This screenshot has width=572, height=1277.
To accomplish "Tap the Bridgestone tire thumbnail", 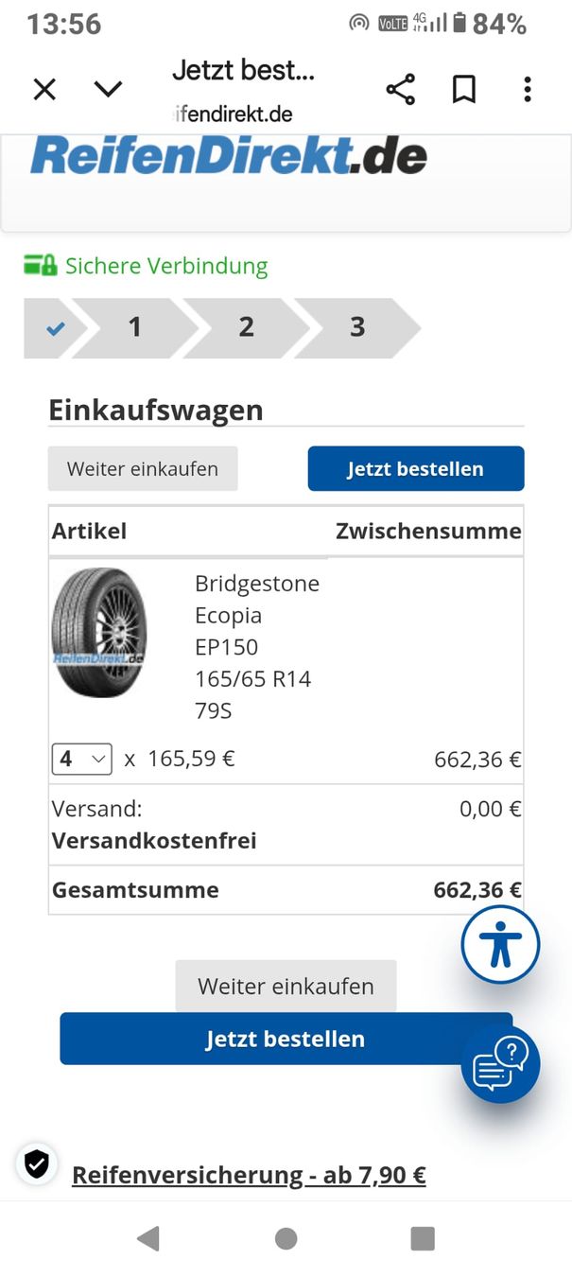I will point(99,633).
